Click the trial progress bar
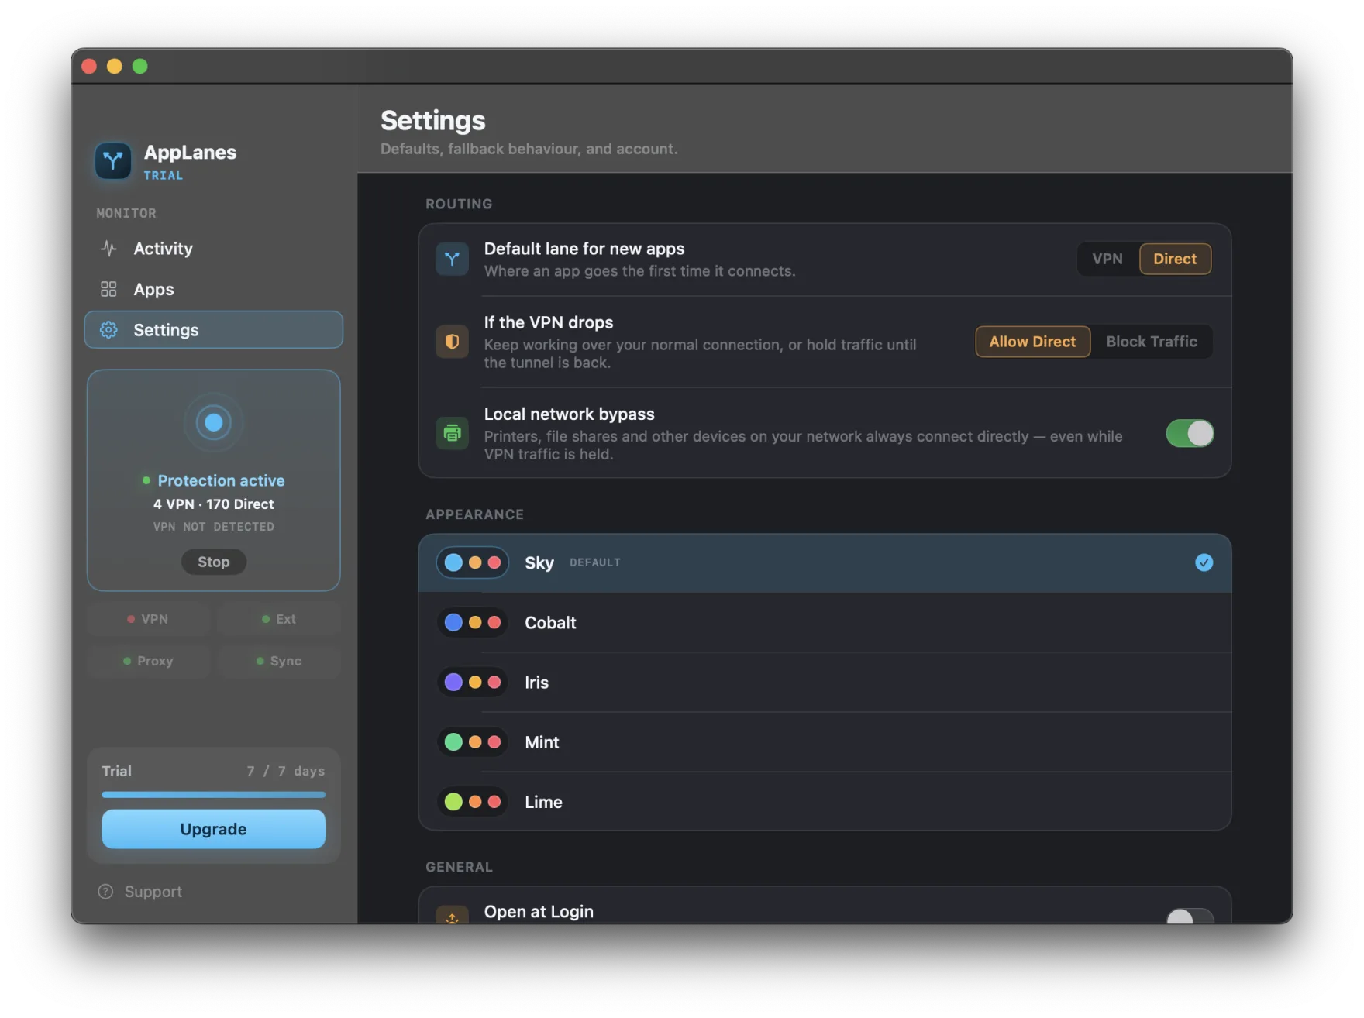Viewport: 1364px width, 1018px height. pos(214,794)
